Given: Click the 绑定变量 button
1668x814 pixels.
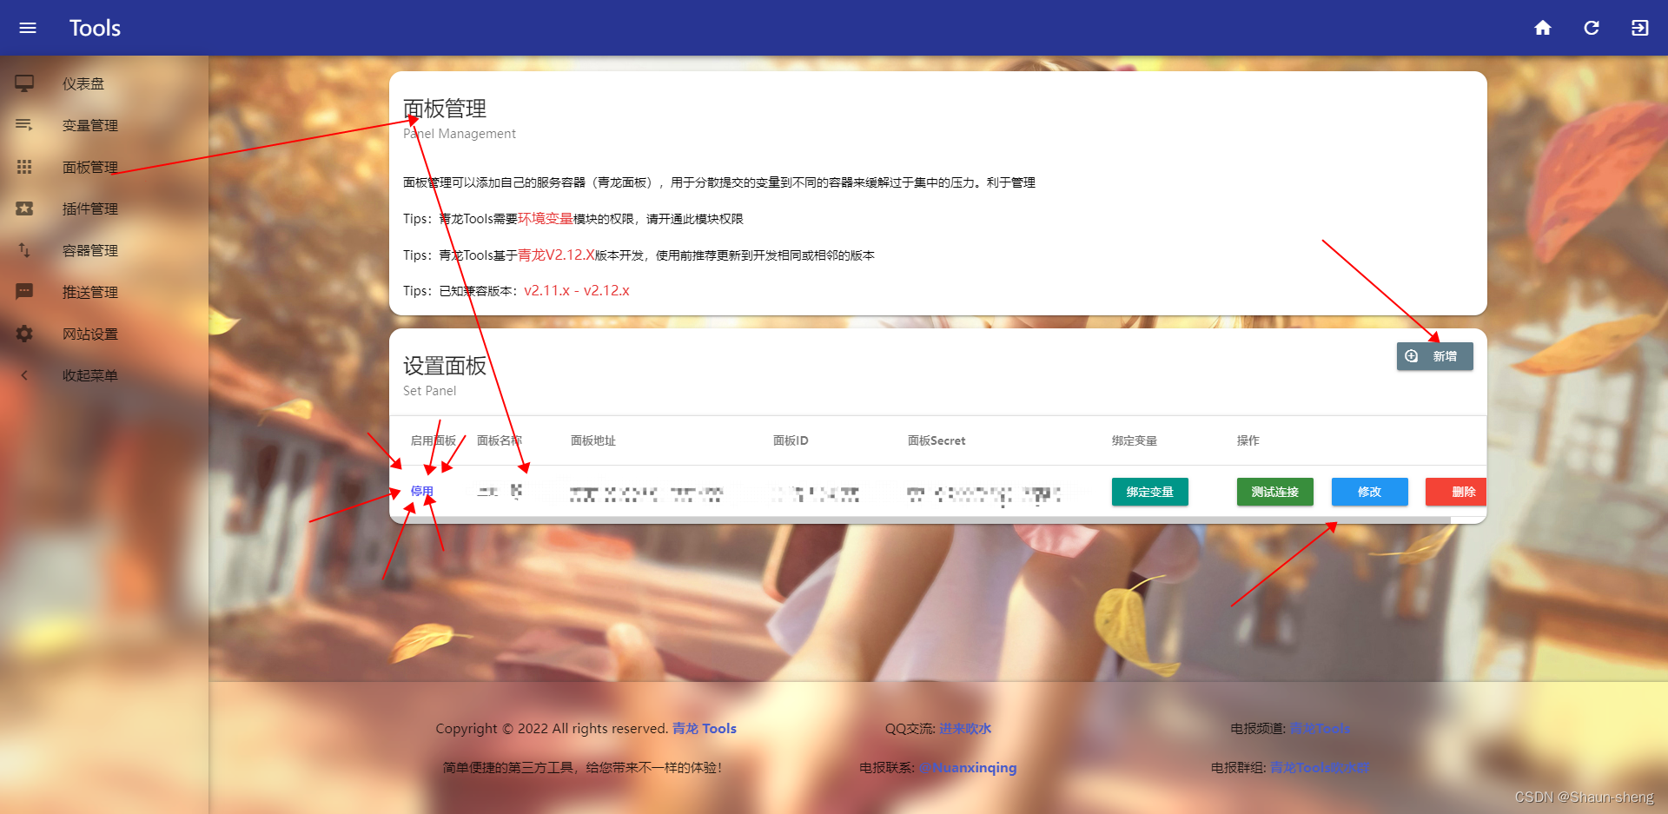Looking at the screenshot, I should point(1149,492).
